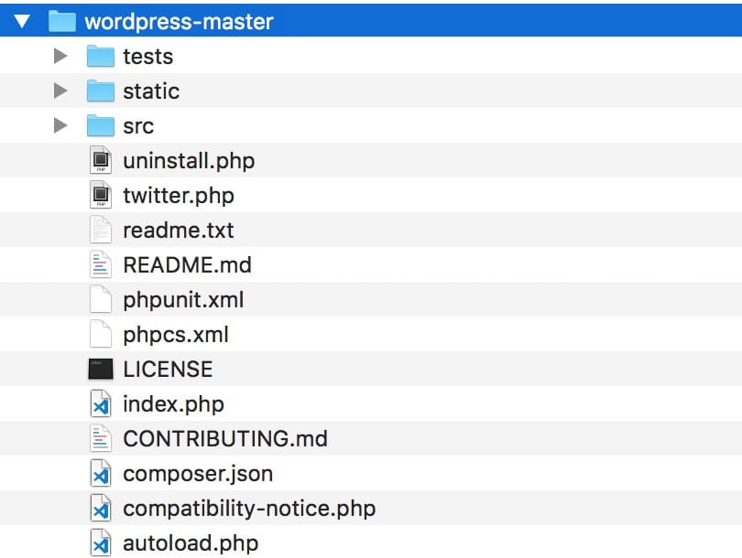742x558 pixels.
Task: Select the autoload.php file name
Action: (190, 543)
